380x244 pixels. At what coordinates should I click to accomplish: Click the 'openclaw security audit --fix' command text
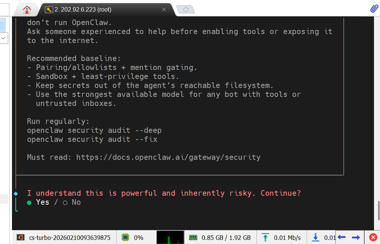click(x=92, y=139)
